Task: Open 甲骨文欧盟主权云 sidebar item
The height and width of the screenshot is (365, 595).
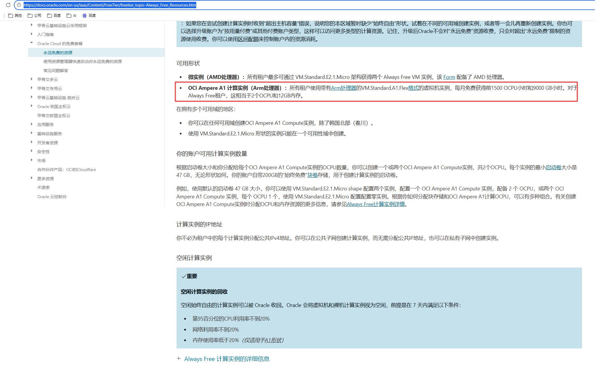Action: pyautogui.click(x=54, y=116)
